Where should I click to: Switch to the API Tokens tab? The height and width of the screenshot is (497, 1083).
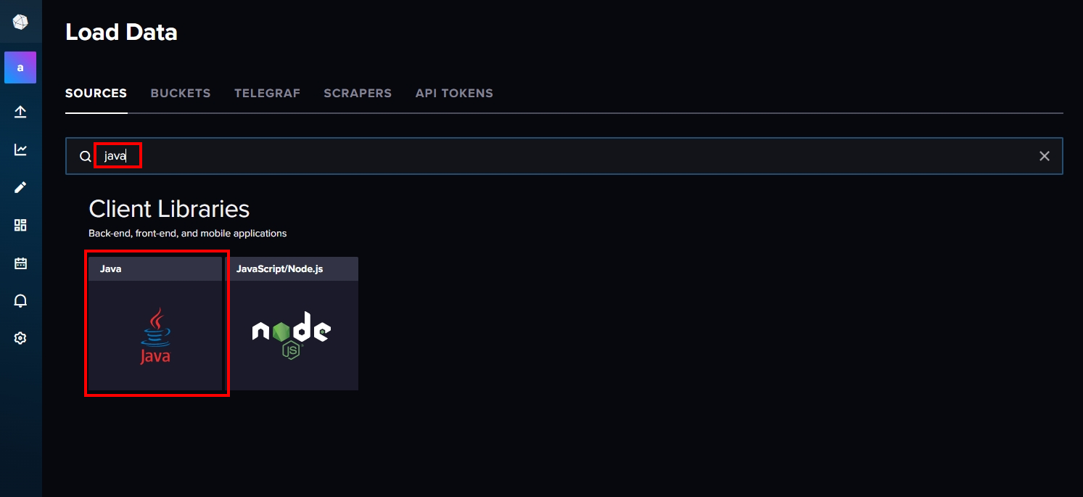click(x=454, y=94)
